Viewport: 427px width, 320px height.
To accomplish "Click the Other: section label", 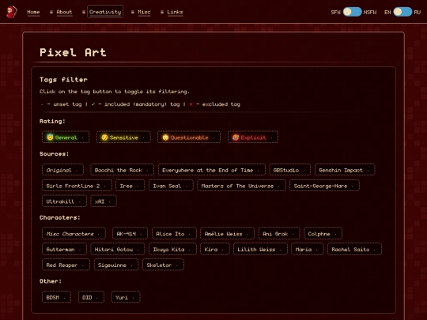I will (51, 281).
